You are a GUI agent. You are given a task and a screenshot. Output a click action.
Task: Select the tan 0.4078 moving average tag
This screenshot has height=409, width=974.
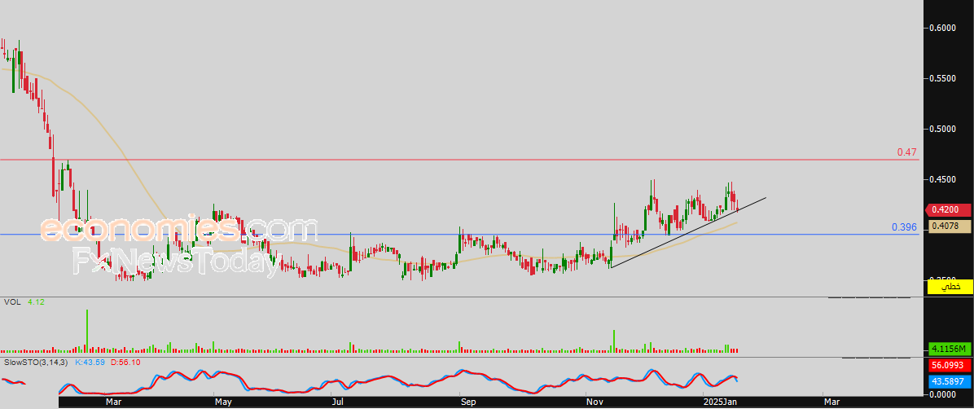(x=950, y=226)
